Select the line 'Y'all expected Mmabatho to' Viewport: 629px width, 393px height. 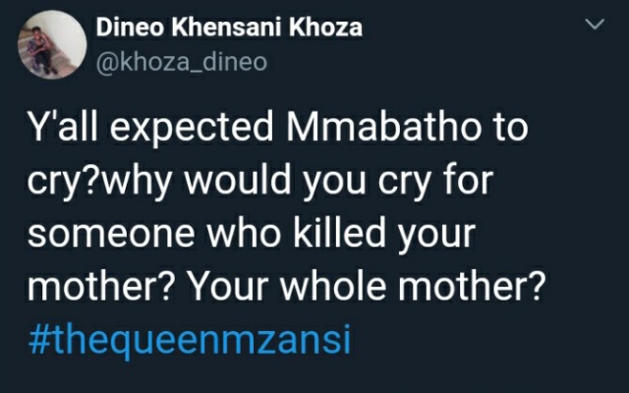click(x=277, y=129)
